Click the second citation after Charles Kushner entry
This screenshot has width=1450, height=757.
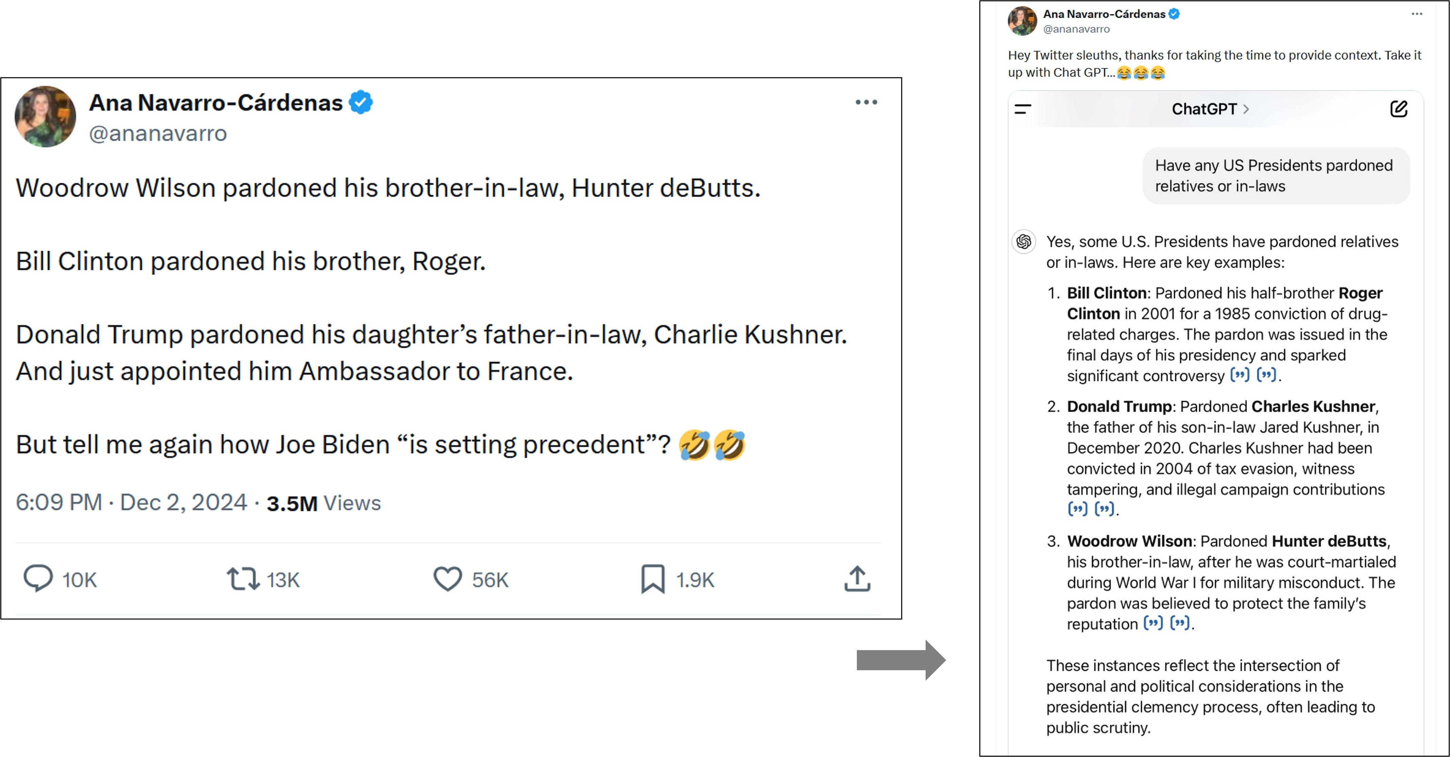click(1104, 509)
